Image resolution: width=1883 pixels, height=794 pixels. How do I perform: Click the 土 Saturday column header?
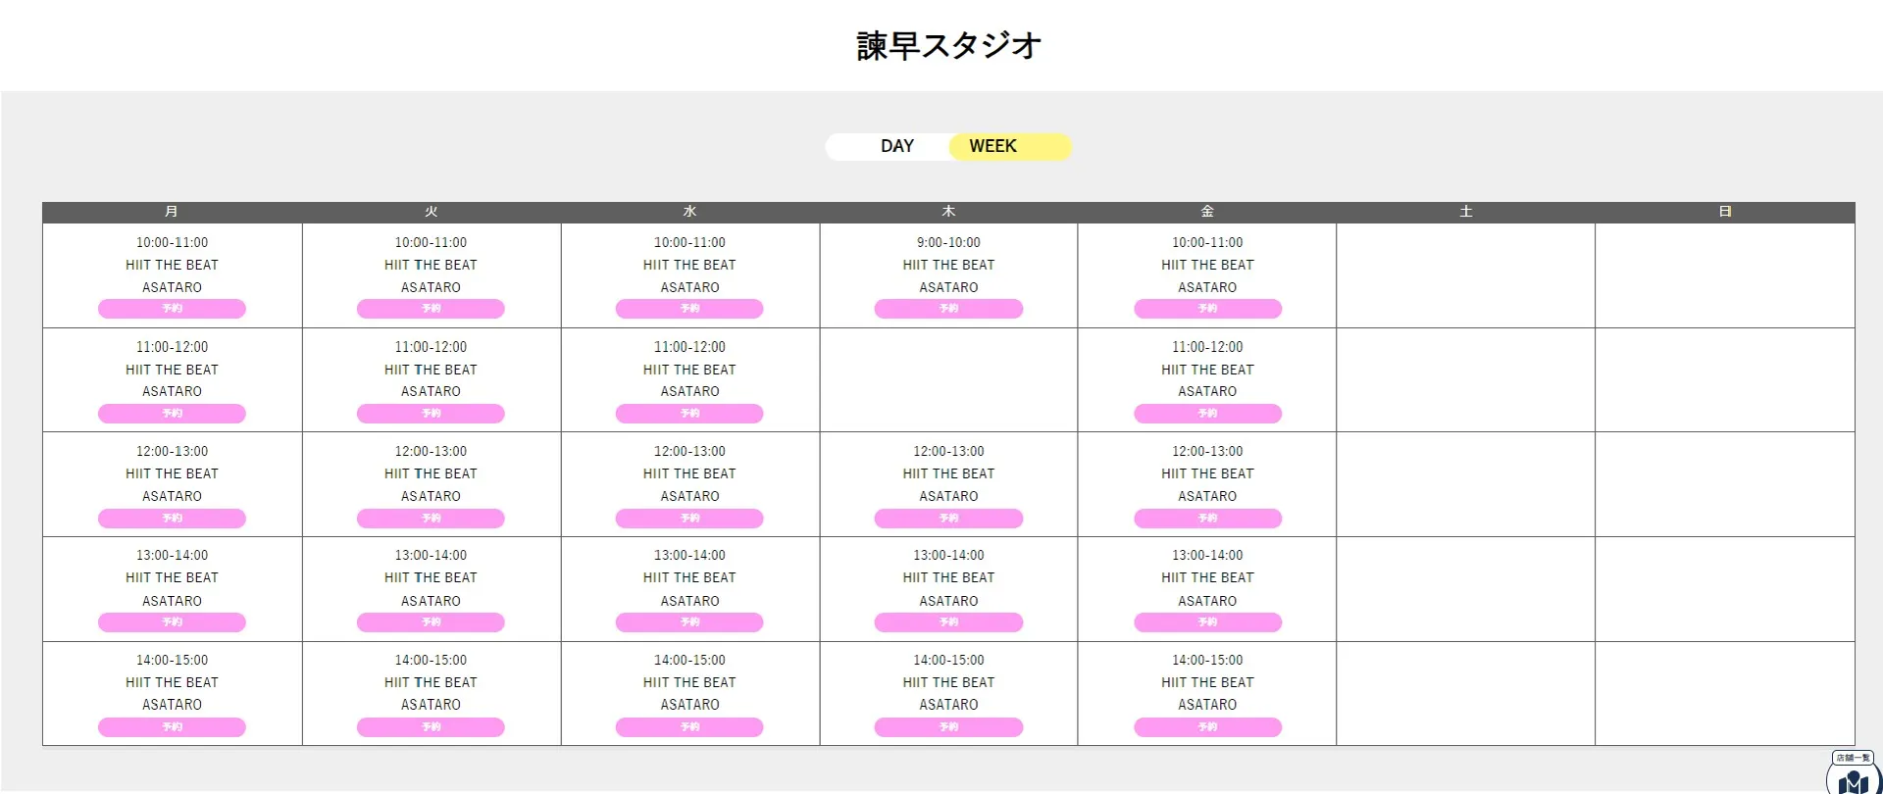1464,211
